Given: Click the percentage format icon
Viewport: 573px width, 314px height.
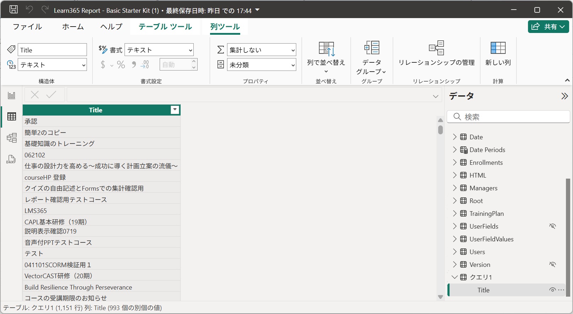Looking at the screenshot, I should coord(121,65).
